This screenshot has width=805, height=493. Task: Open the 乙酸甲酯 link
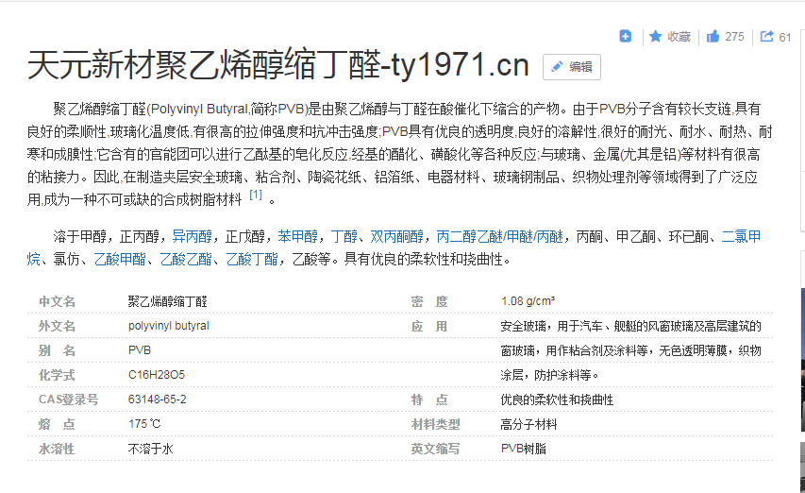(120, 259)
